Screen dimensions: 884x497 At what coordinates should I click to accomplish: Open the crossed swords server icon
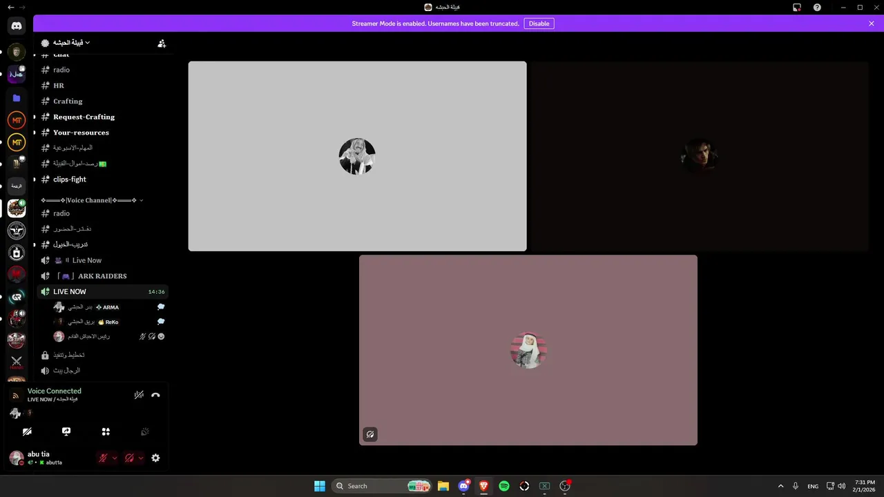pyautogui.click(x=17, y=362)
